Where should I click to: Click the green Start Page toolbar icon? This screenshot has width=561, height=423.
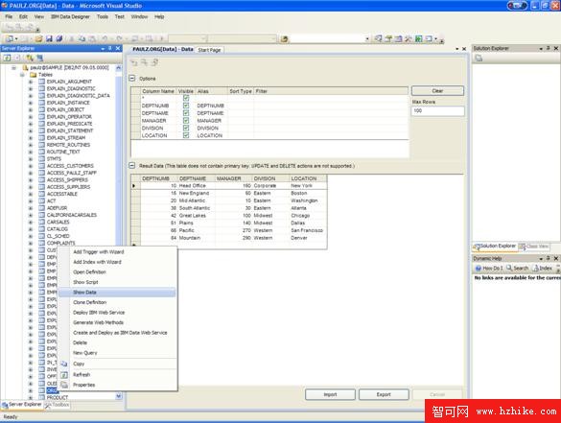418,38
